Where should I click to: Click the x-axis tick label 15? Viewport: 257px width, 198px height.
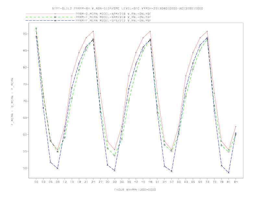pyautogui.click(x=72, y=182)
